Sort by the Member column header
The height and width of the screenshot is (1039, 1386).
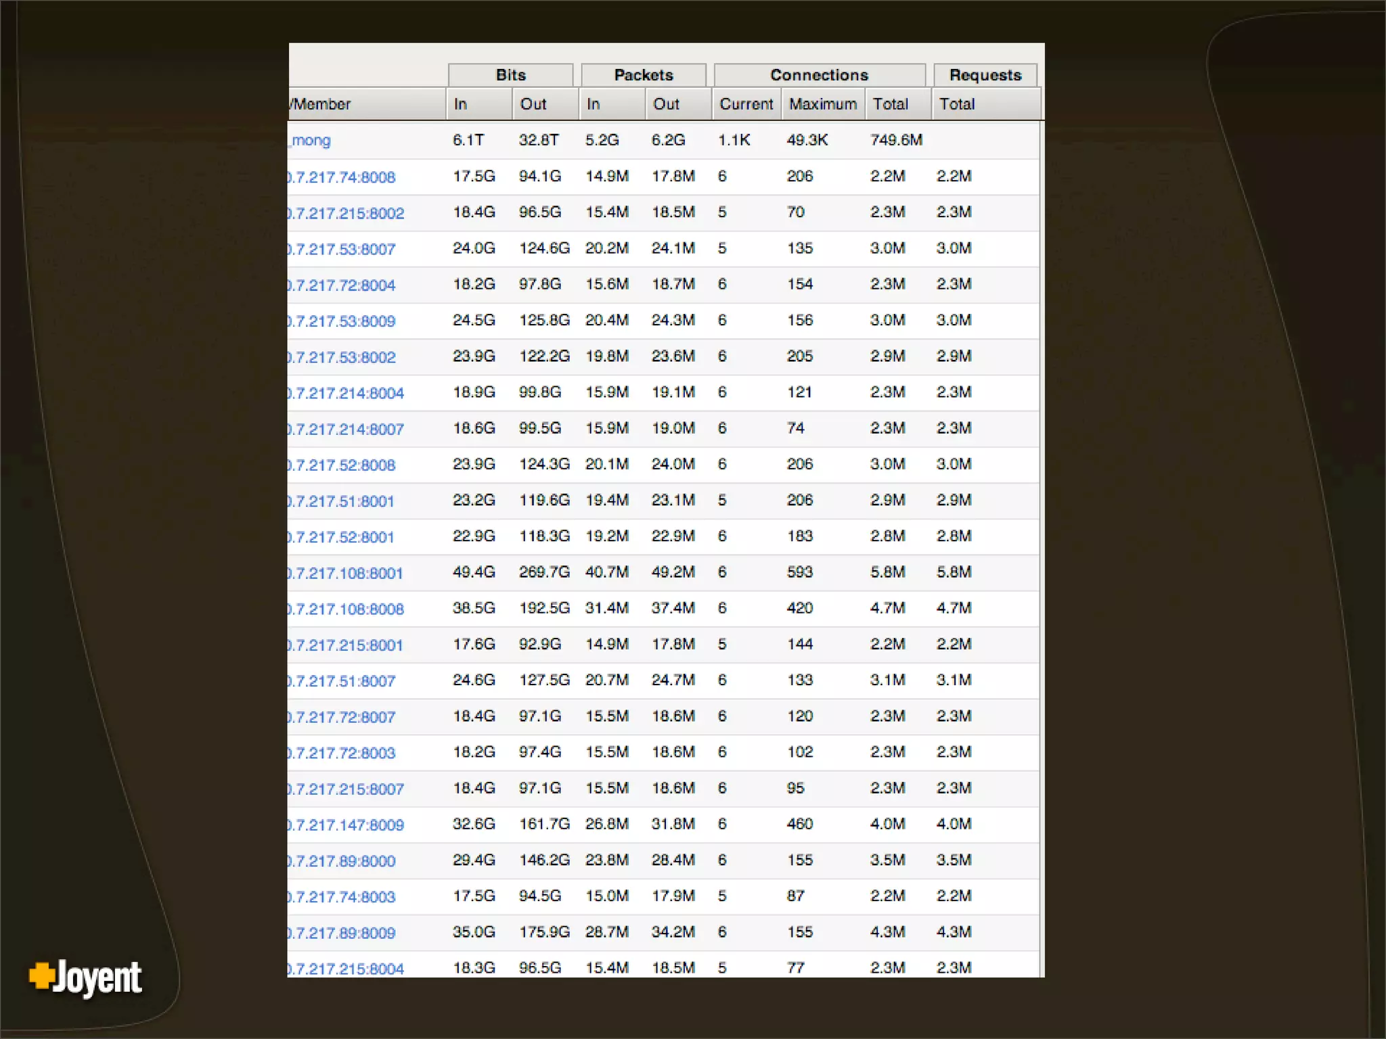coord(367,104)
